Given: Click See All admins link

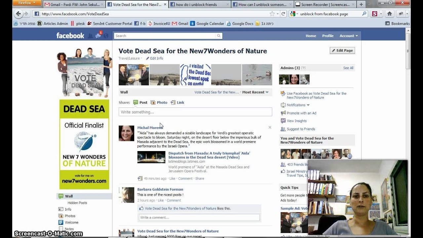Looking at the screenshot, I should (x=348, y=68).
